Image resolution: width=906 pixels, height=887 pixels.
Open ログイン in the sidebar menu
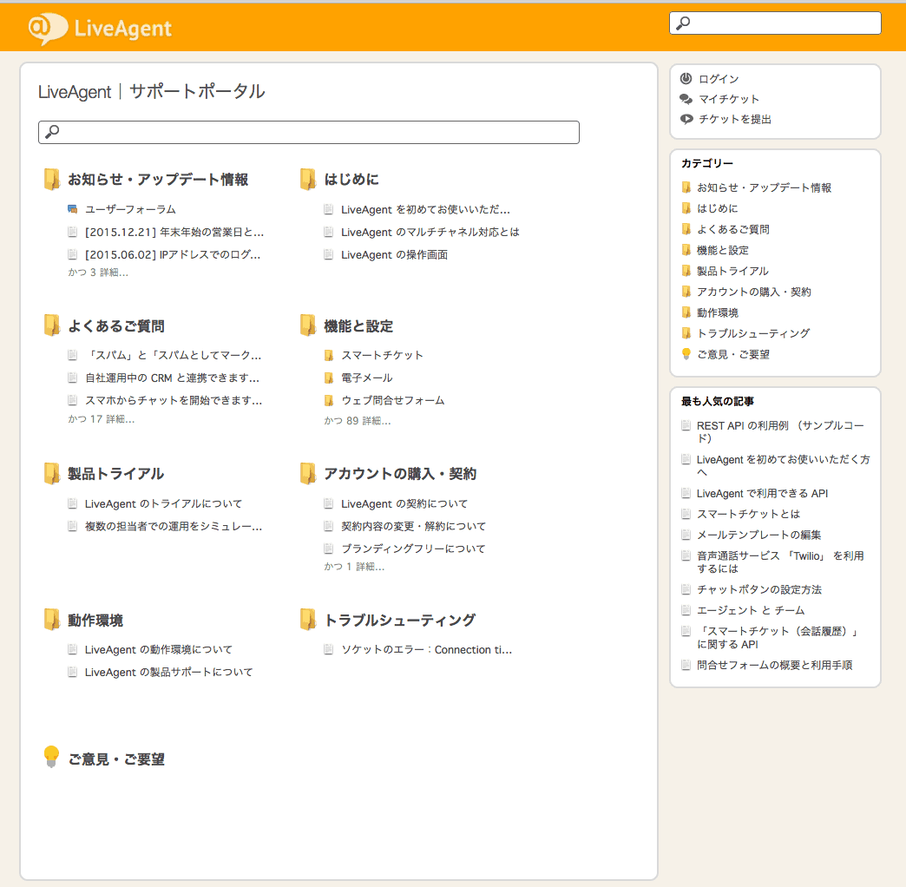[719, 79]
